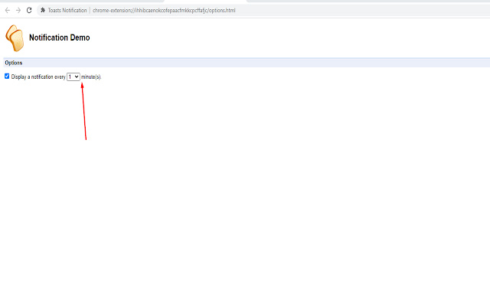This screenshot has width=490, height=306.
Task: Click the browser forward arrow
Action: tap(18, 10)
